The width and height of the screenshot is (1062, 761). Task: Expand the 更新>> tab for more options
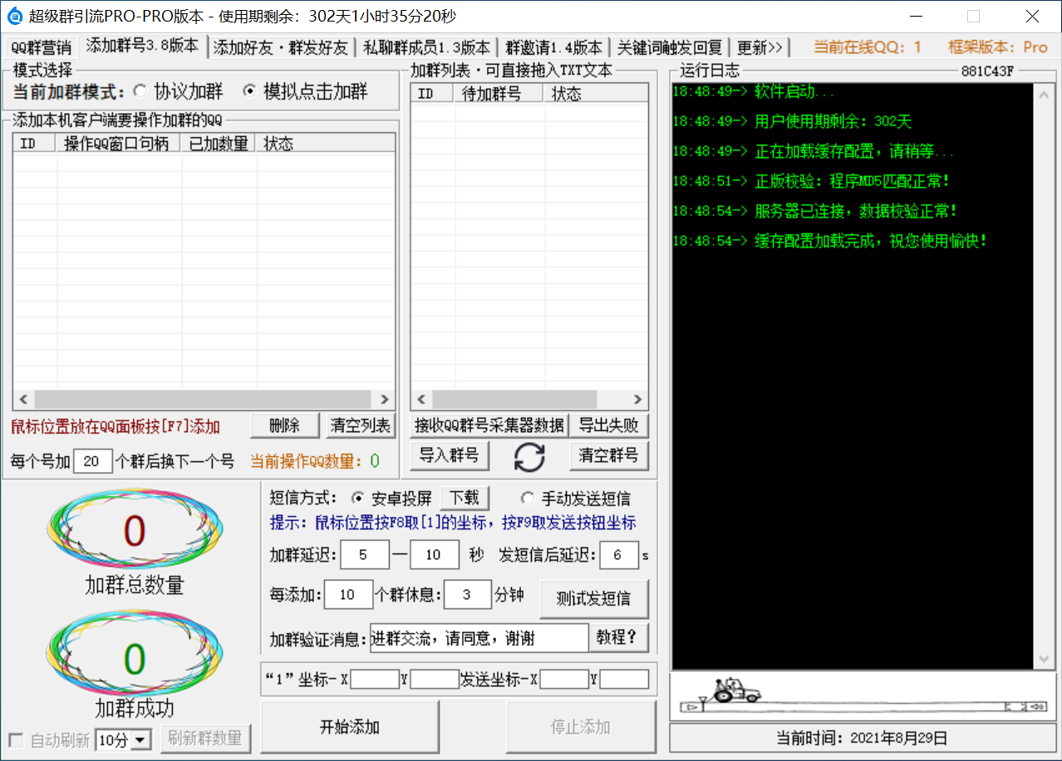point(760,47)
